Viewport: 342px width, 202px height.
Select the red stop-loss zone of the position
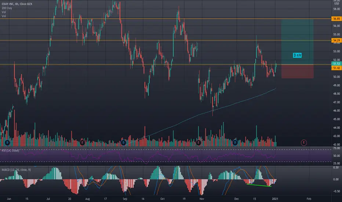(297, 71)
